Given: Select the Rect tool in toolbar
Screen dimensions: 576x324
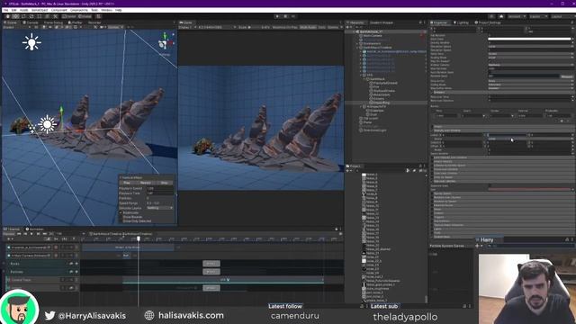Looking at the screenshot, I should (x=40, y=16).
